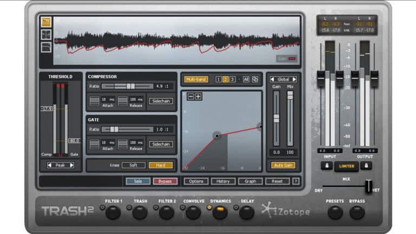Click the compressor Attack control icon

[x=94, y=101]
